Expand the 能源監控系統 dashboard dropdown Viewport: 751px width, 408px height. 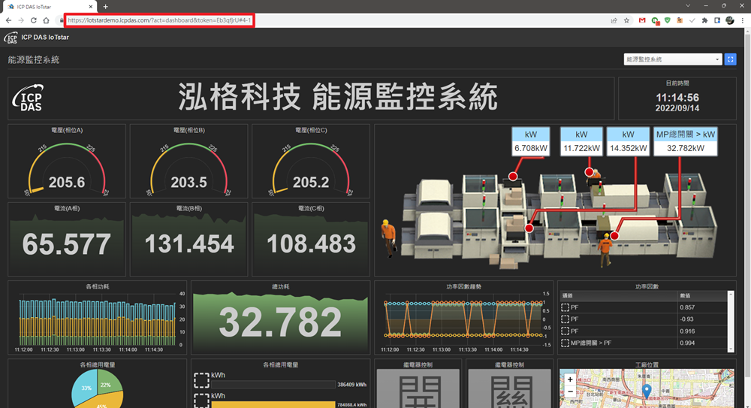pyautogui.click(x=672, y=59)
